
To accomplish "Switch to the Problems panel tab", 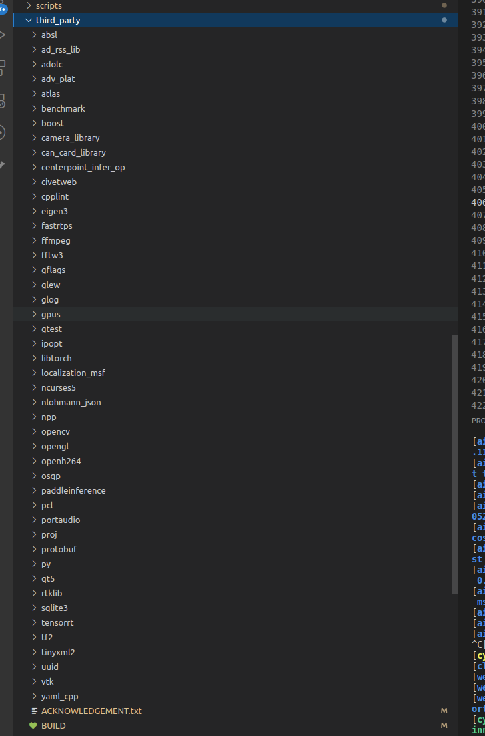I will pyautogui.click(x=478, y=421).
